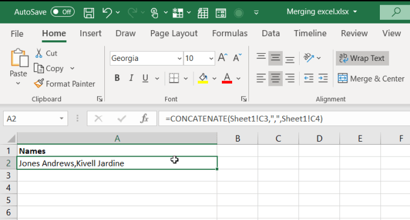Image resolution: width=410 pixels, height=220 pixels.
Task: Open the Page Layout tab
Action: (174, 33)
